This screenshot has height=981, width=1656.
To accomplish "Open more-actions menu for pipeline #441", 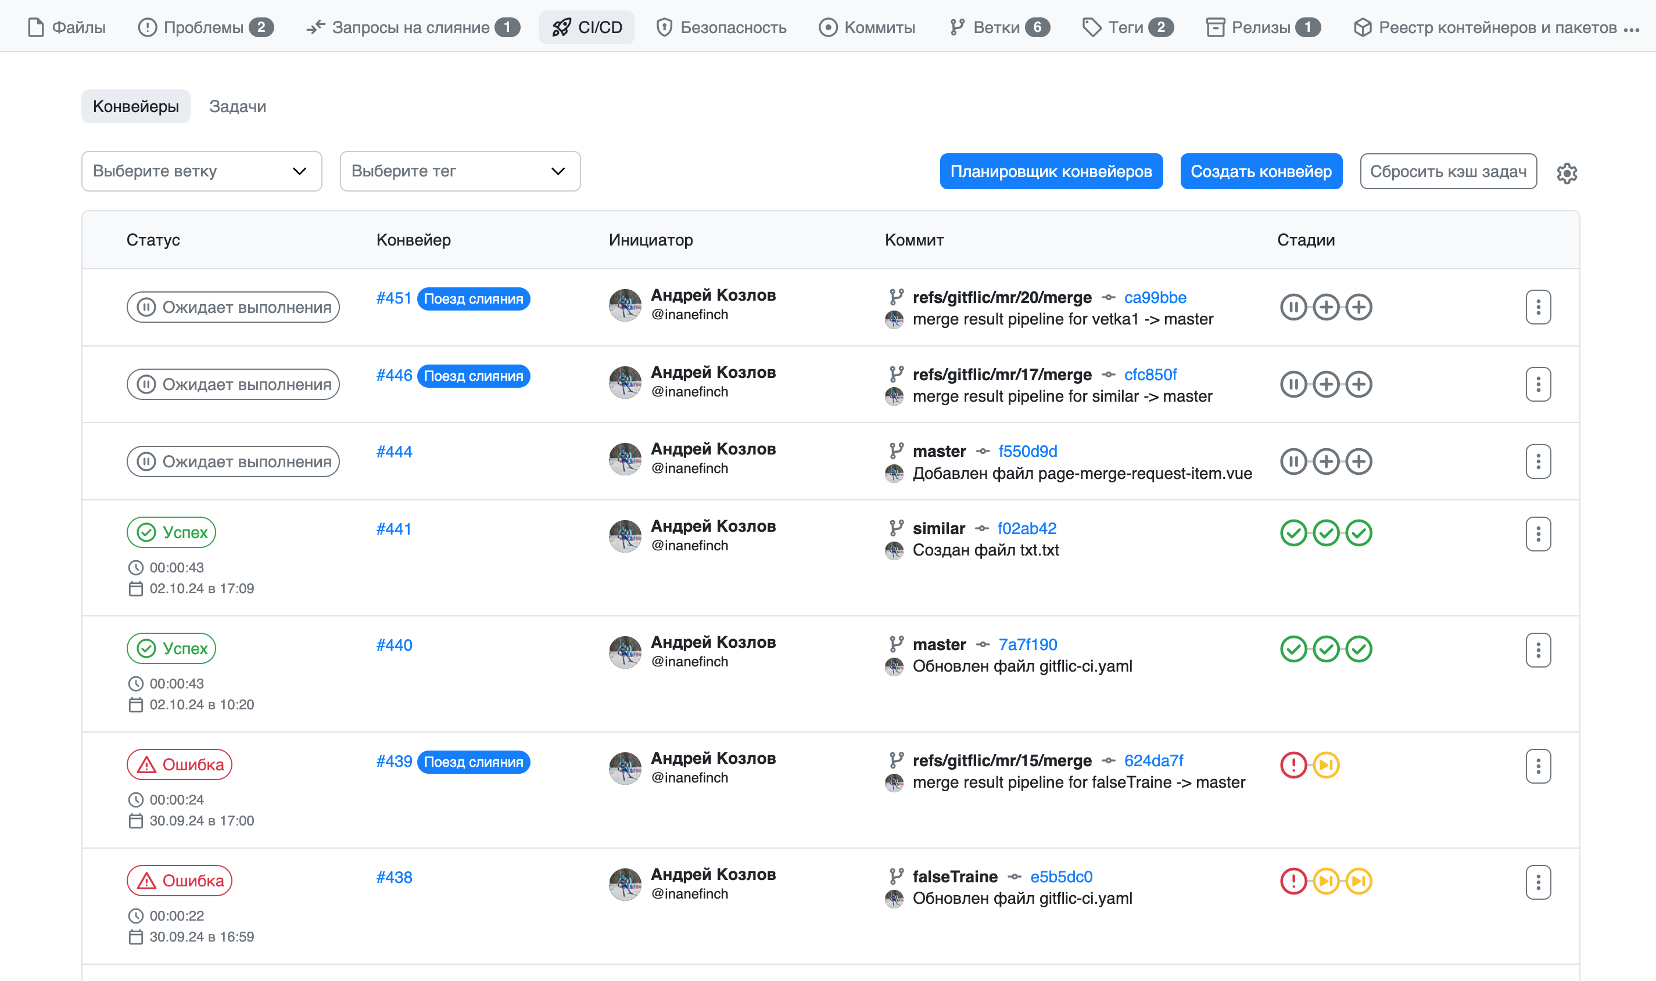I will coord(1537,533).
